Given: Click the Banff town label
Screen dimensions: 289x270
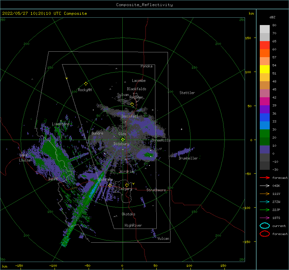Looking at the screenshot, I should (53, 179).
